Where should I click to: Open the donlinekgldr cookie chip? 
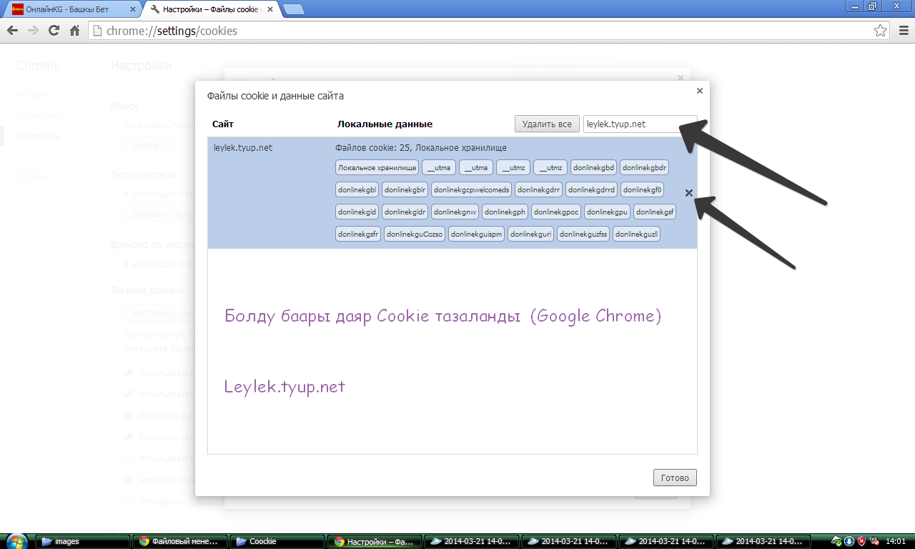click(405, 212)
